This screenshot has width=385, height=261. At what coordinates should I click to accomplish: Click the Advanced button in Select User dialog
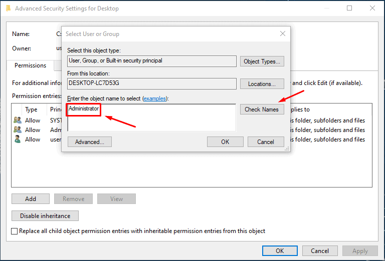[90, 142]
